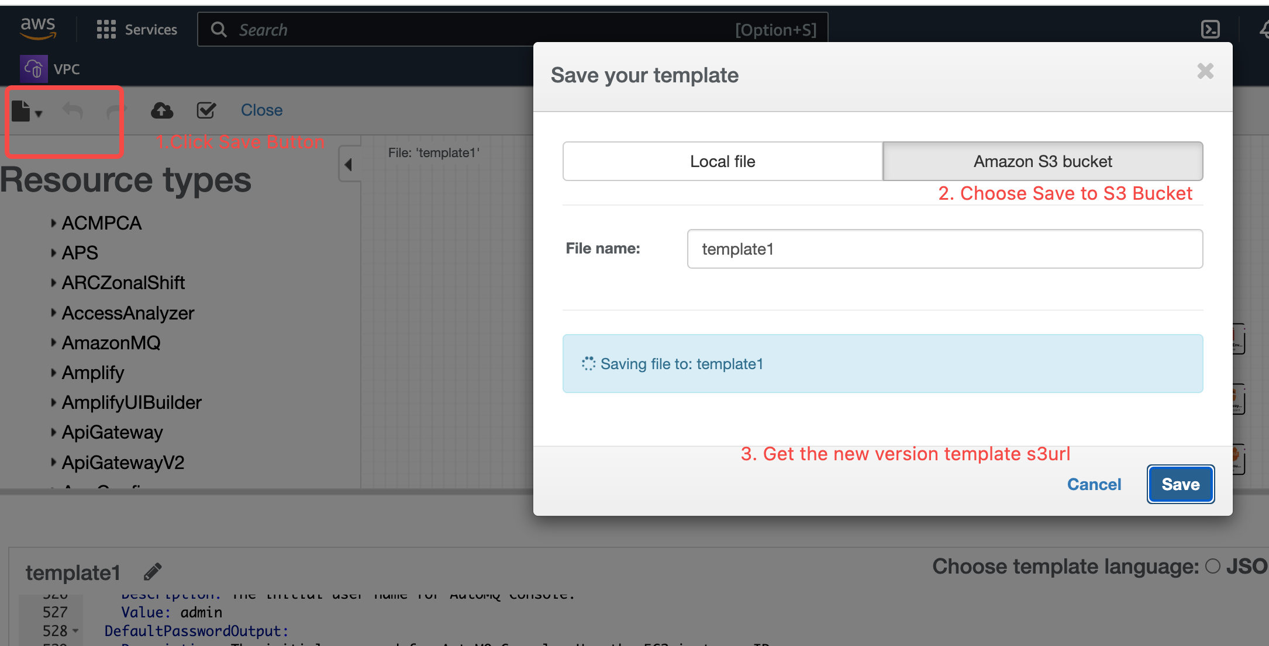Select the JSON template language radio
Screen dimensions: 1269x646
click(x=1213, y=566)
